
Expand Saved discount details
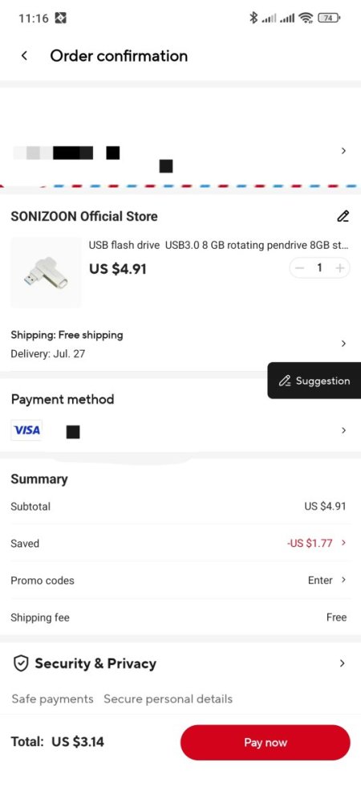click(317, 544)
